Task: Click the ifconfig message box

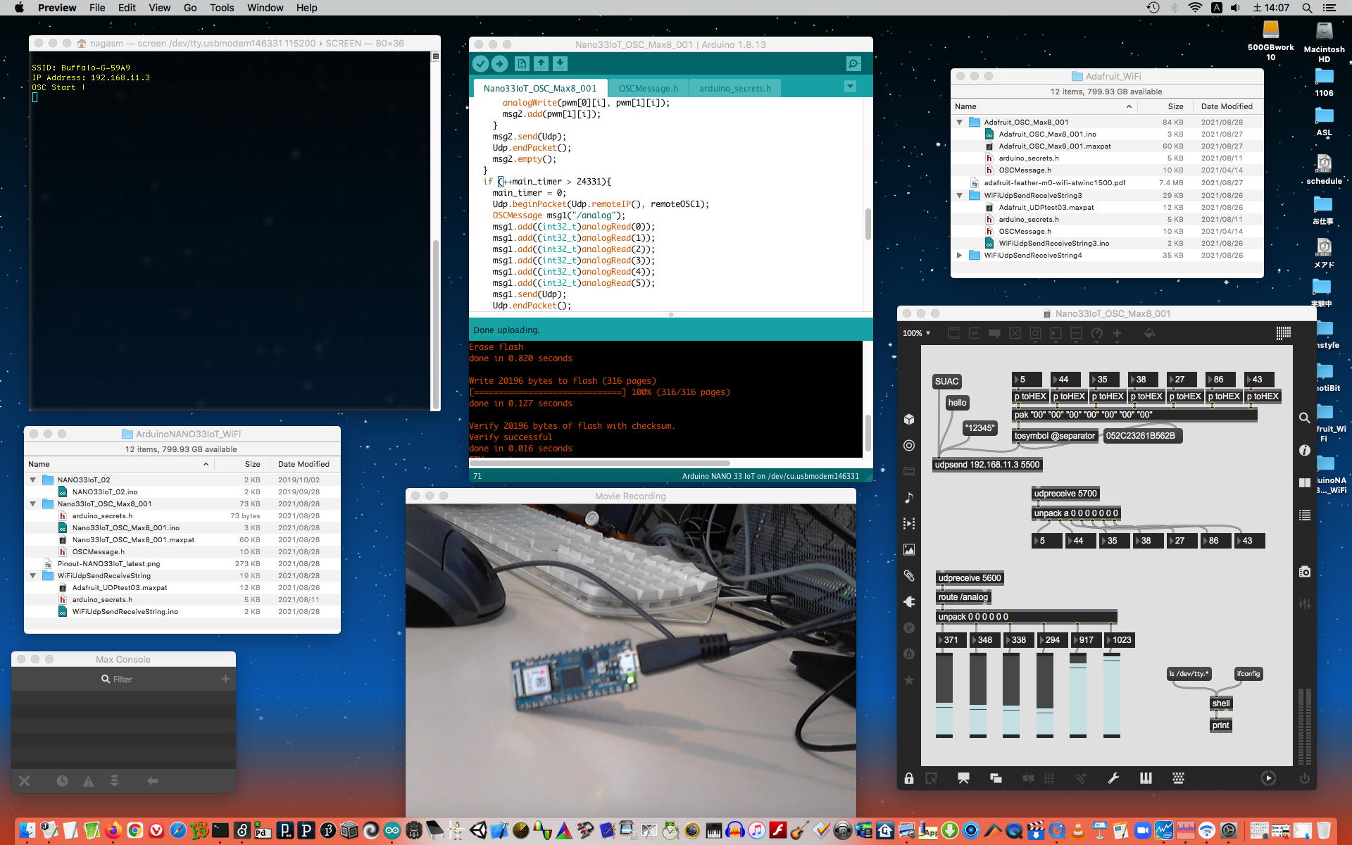Action: tap(1248, 674)
